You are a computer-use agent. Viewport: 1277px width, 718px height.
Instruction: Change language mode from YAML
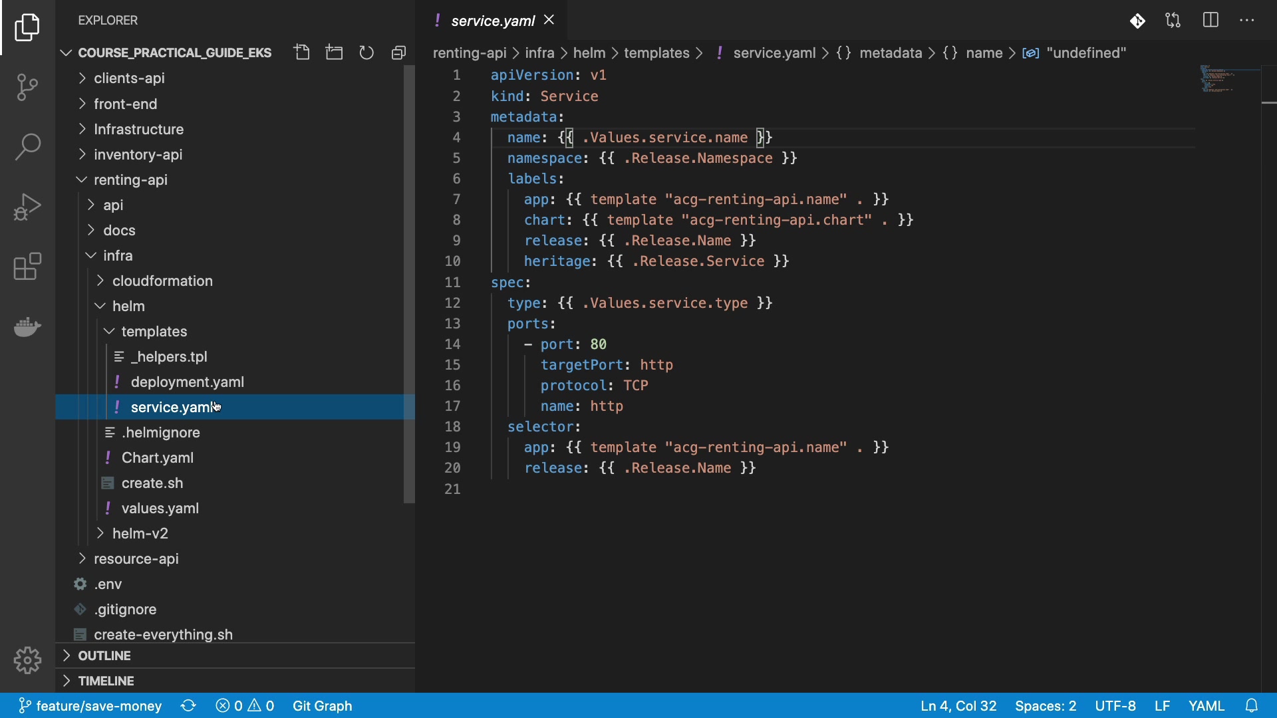[x=1206, y=706]
